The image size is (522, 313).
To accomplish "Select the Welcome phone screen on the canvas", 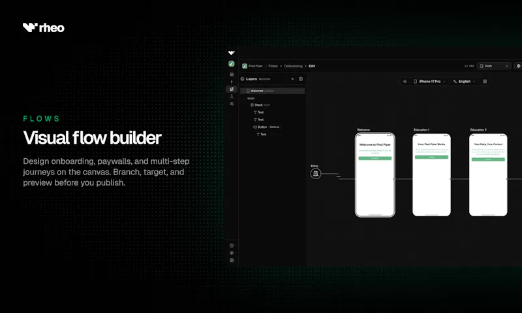I will pyautogui.click(x=375, y=175).
